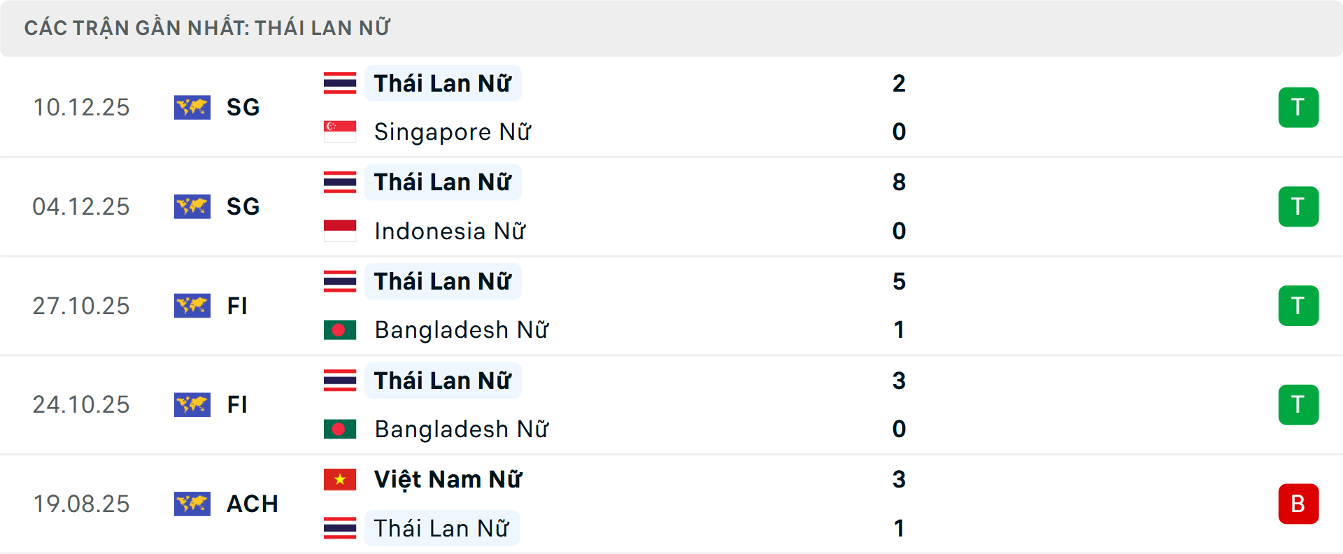Open the Việt Nam Nữ team page

(x=448, y=479)
